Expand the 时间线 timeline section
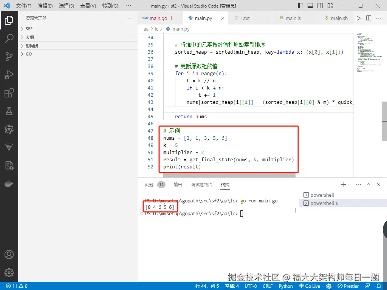The height and width of the screenshot is (290, 387). click(x=78, y=46)
